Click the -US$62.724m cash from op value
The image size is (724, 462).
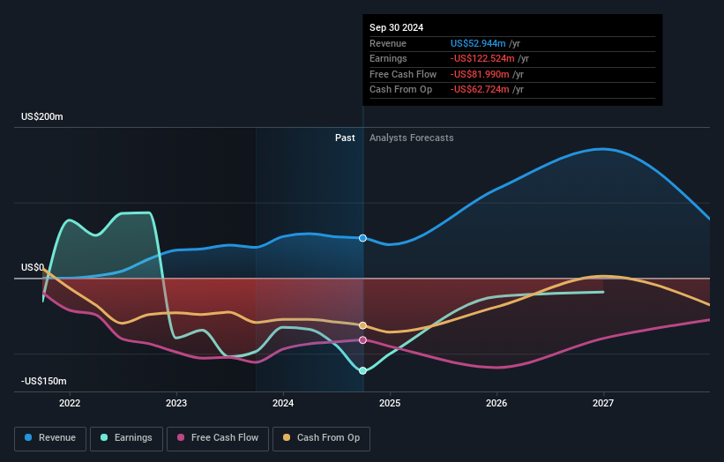point(481,90)
